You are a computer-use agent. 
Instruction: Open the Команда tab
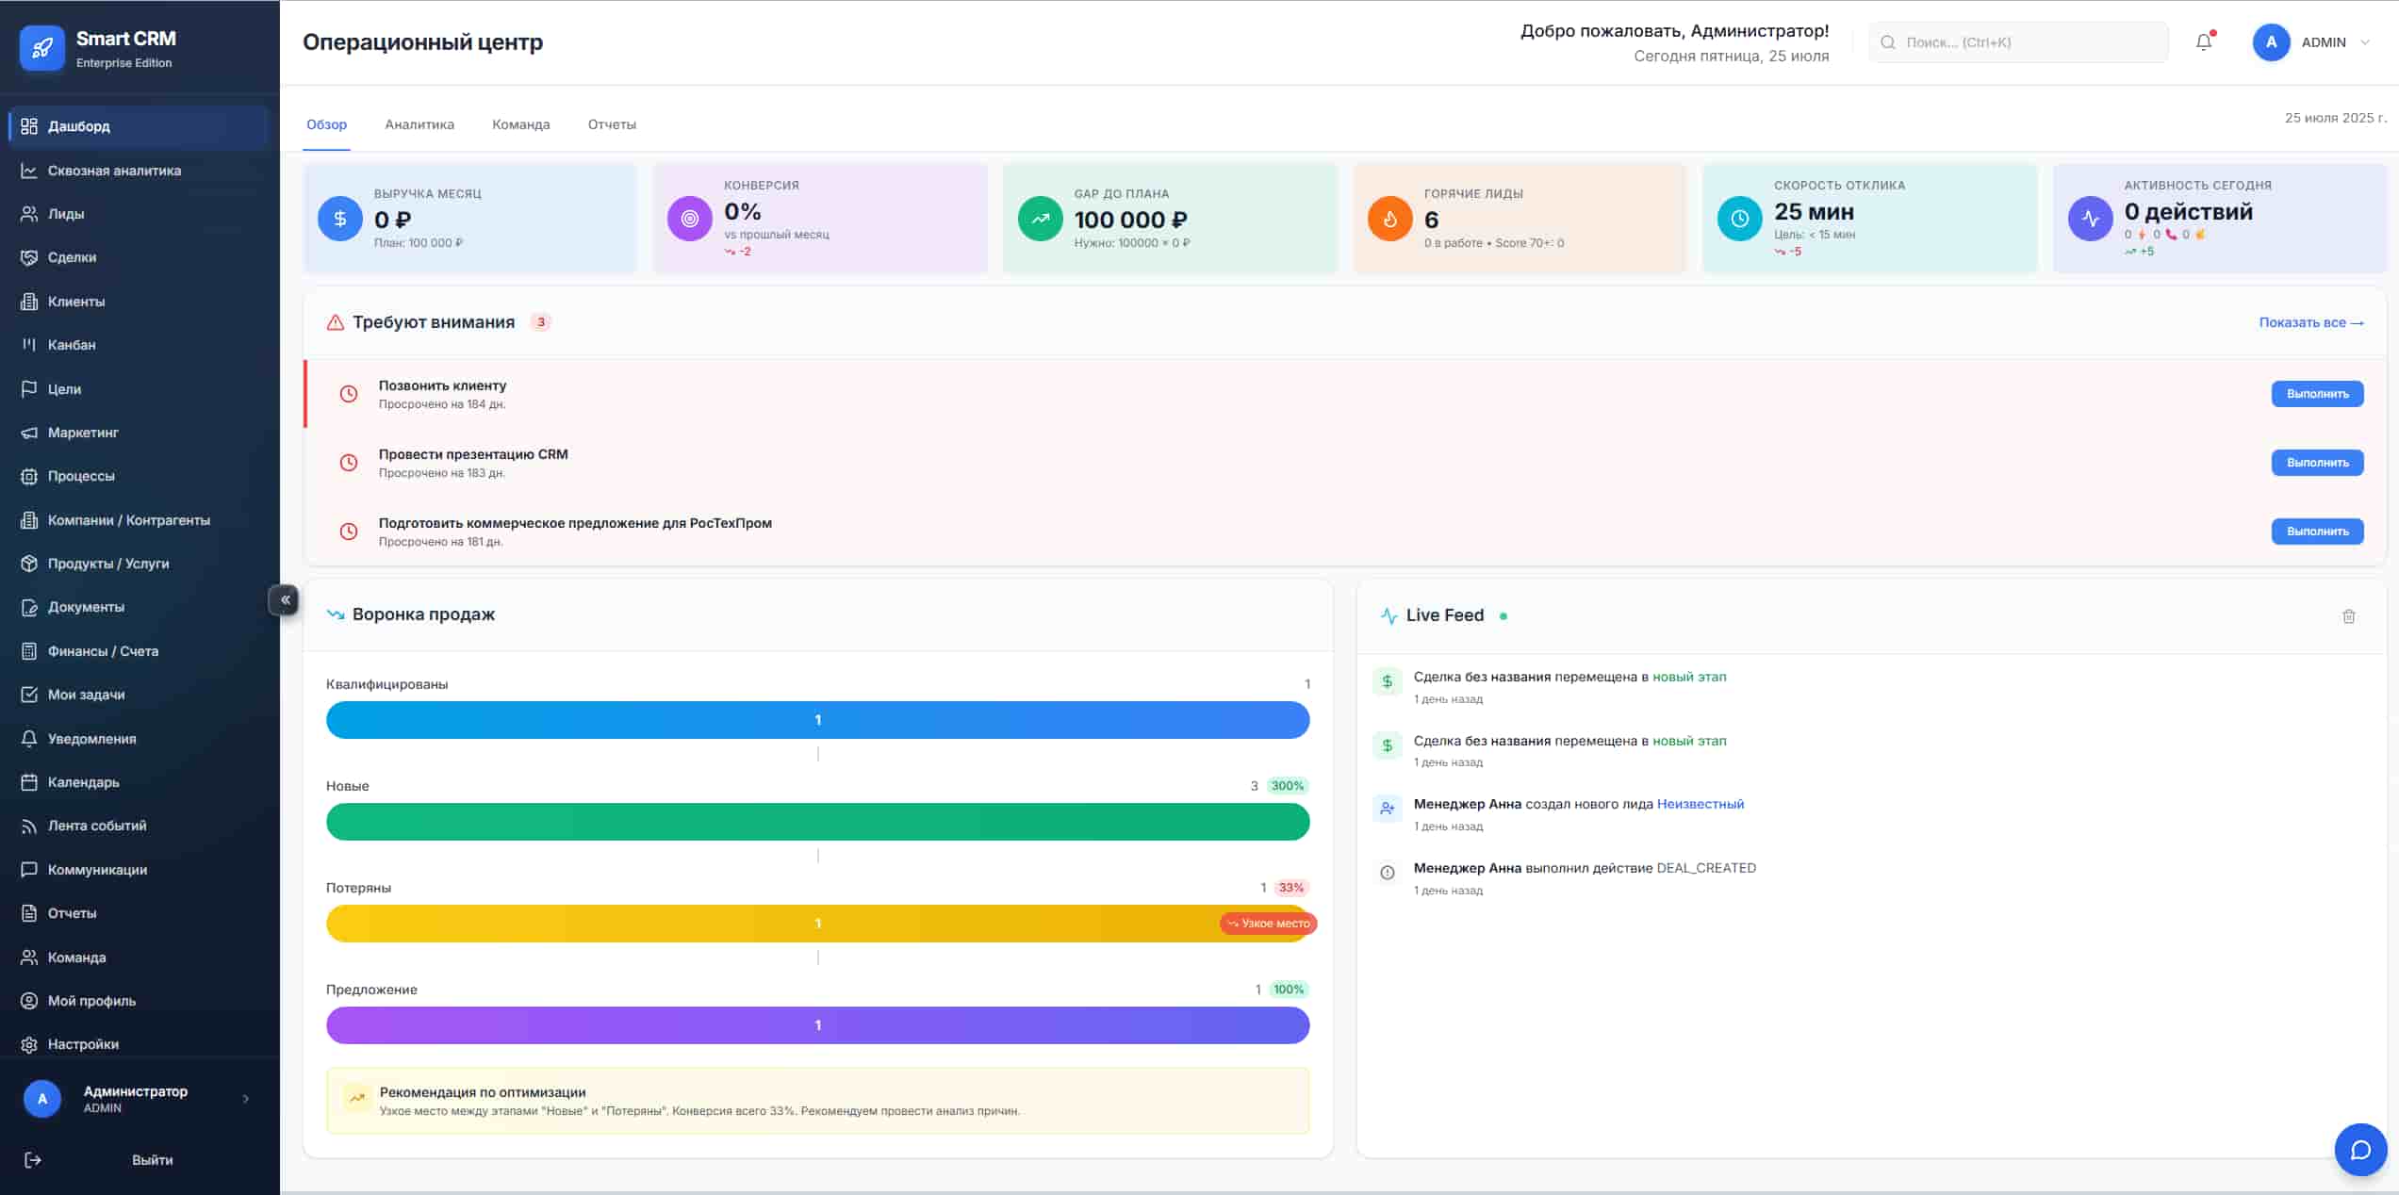point(520,123)
